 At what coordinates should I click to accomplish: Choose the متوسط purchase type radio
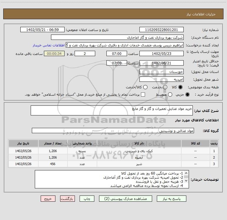point(170,94)
